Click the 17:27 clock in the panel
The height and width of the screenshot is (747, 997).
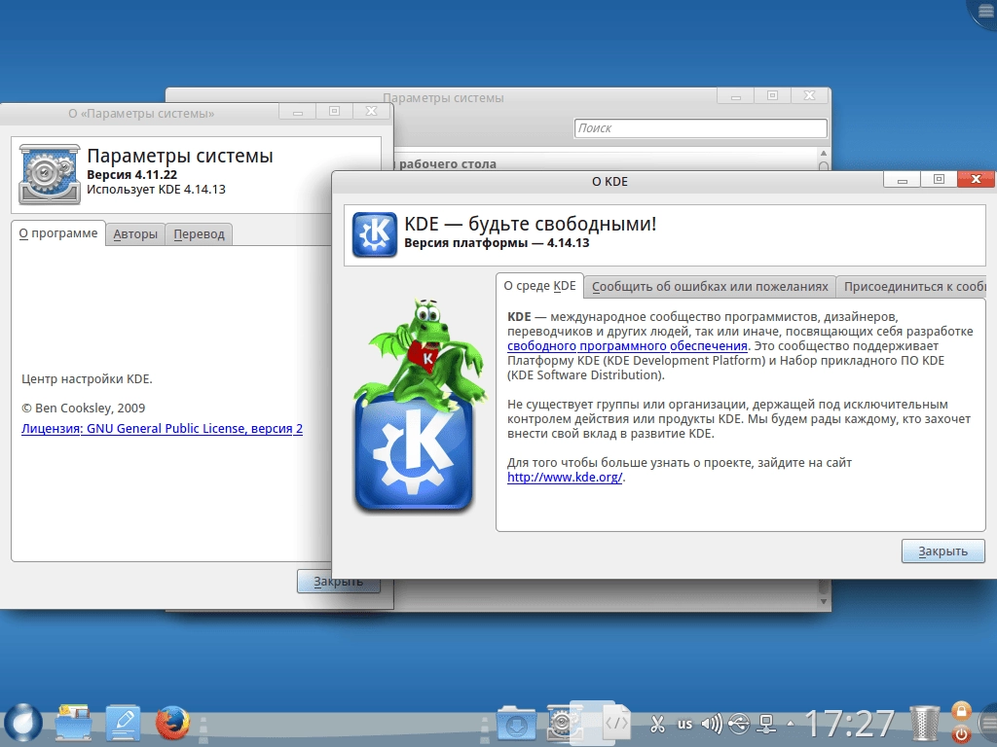(x=849, y=724)
